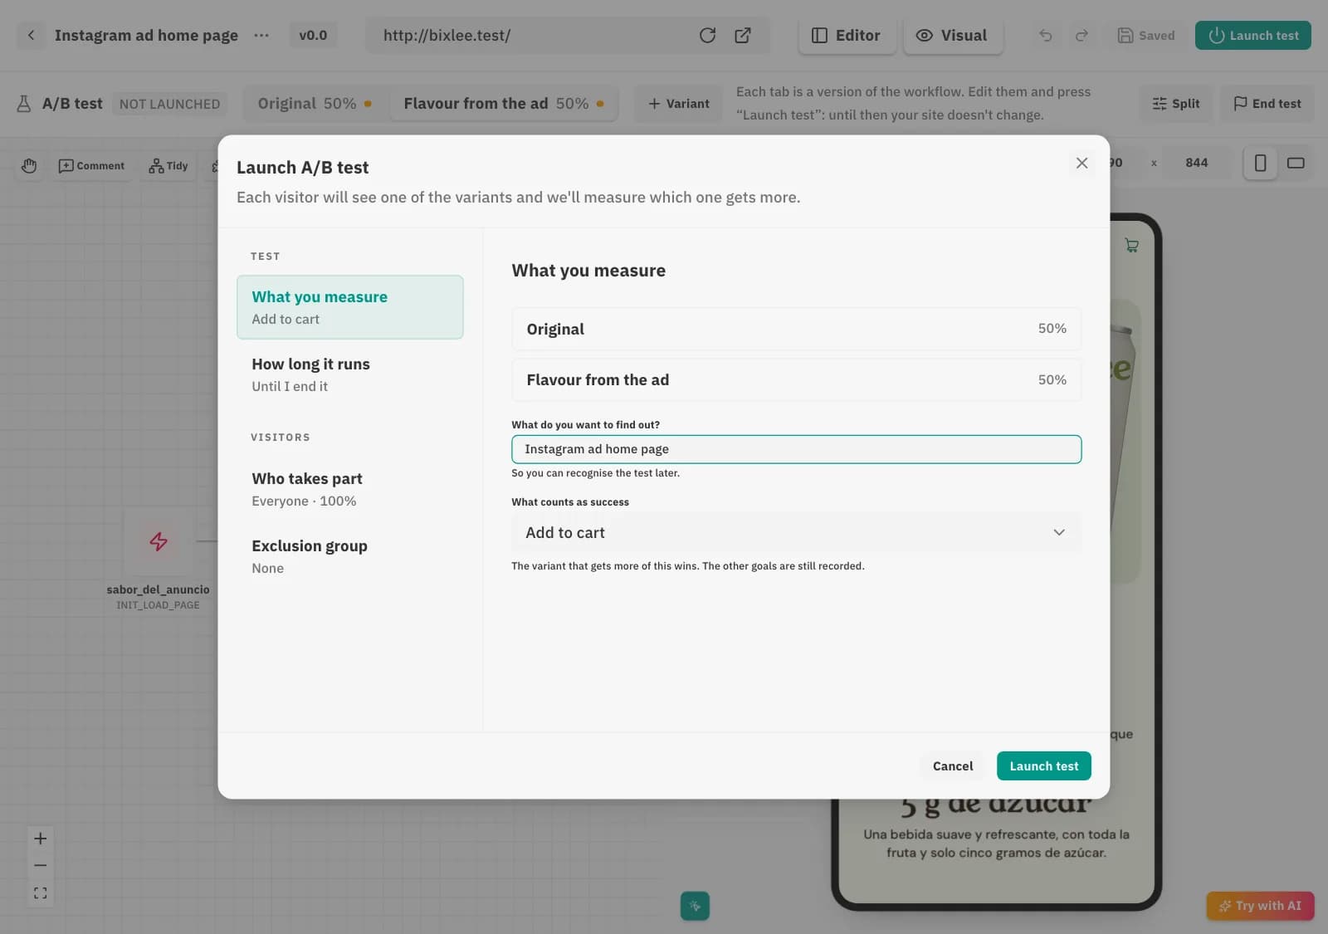Click the Try with AI button
The image size is (1328, 934).
[x=1260, y=906]
